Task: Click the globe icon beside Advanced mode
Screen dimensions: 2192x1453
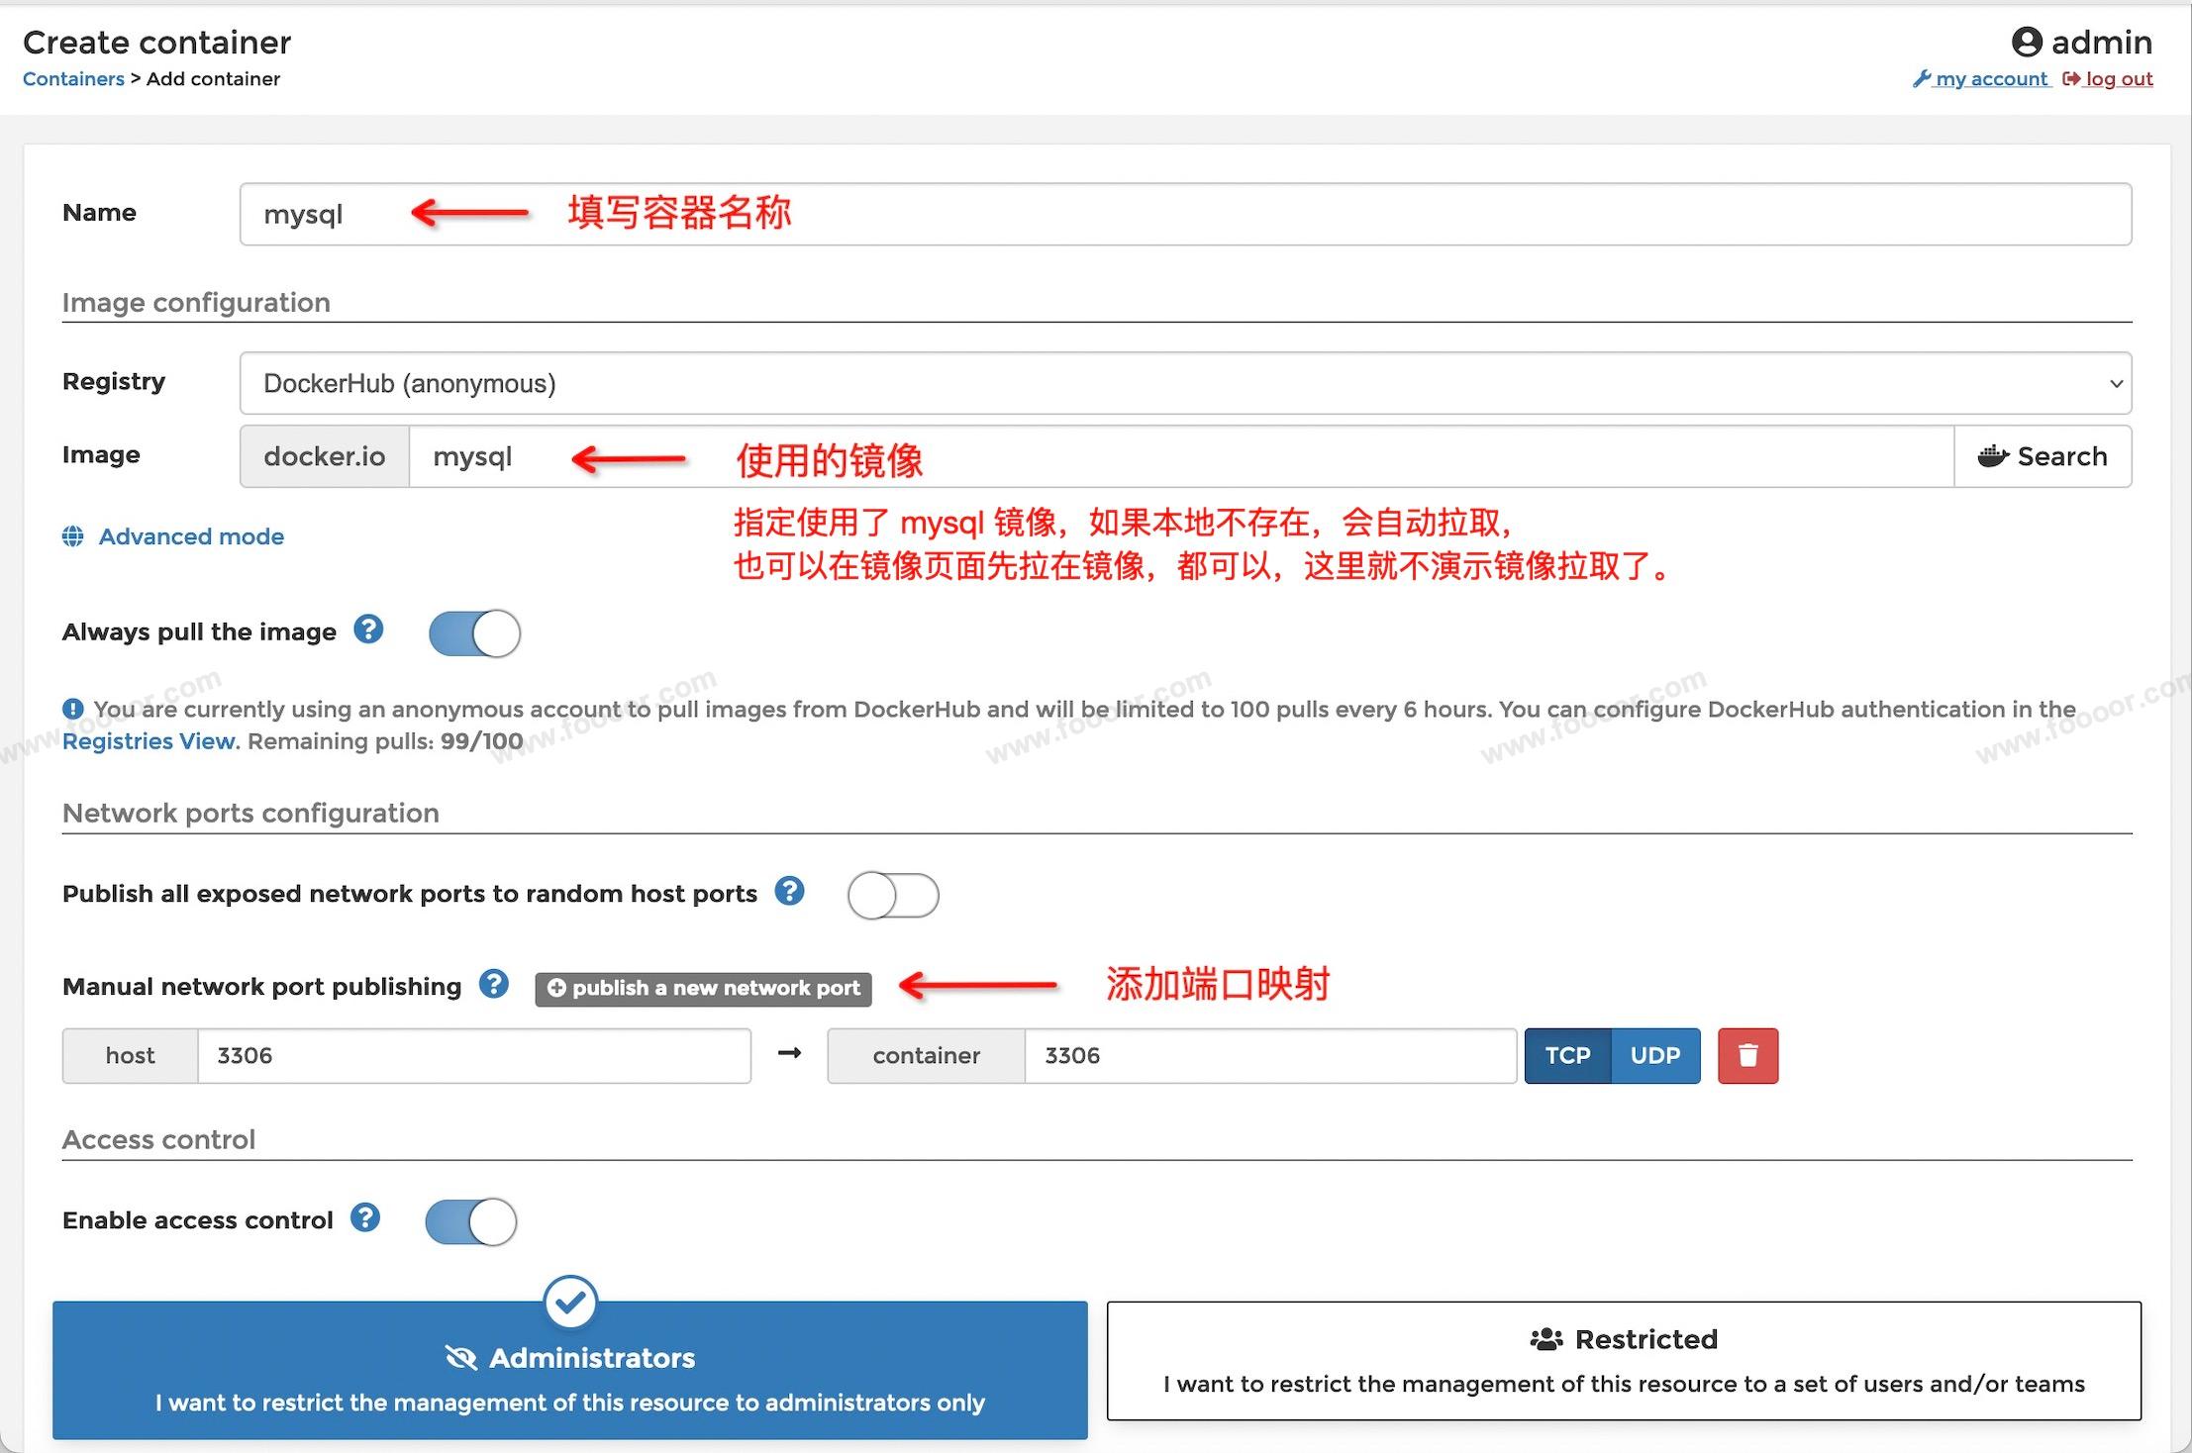Action: pyautogui.click(x=73, y=536)
